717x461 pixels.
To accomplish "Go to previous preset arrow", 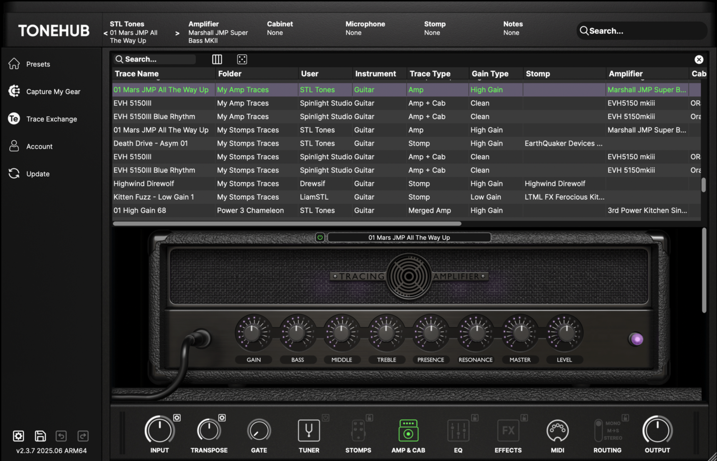I will click(106, 33).
